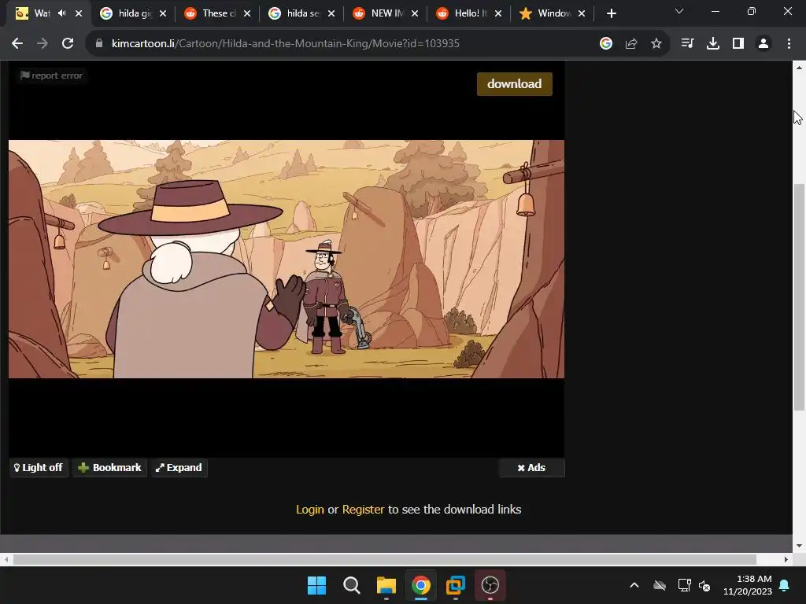Open OBS Studio from taskbar
The width and height of the screenshot is (806, 604).
click(x=490, y=585)
